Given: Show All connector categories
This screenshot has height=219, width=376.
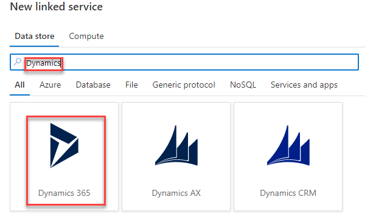Looking at the screenshot, I should [x=19, y=85].
